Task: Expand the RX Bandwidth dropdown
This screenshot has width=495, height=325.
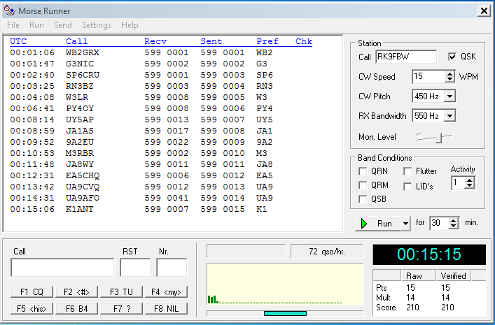Action: 449,115
